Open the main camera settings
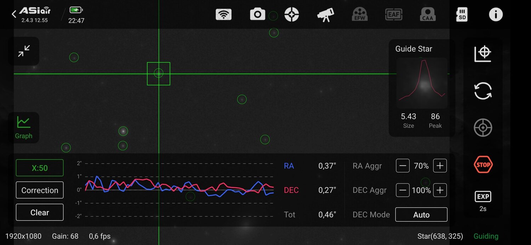Screen dimensions: 531x245 click(257, 14)
